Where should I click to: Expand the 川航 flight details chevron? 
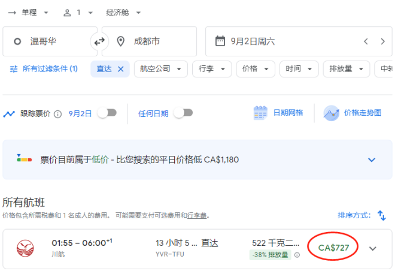pos(373,248)
